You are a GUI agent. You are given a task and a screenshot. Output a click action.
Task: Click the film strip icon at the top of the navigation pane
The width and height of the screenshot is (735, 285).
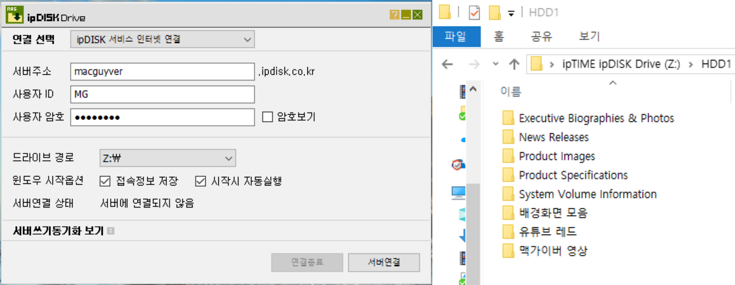coord(463,92)
